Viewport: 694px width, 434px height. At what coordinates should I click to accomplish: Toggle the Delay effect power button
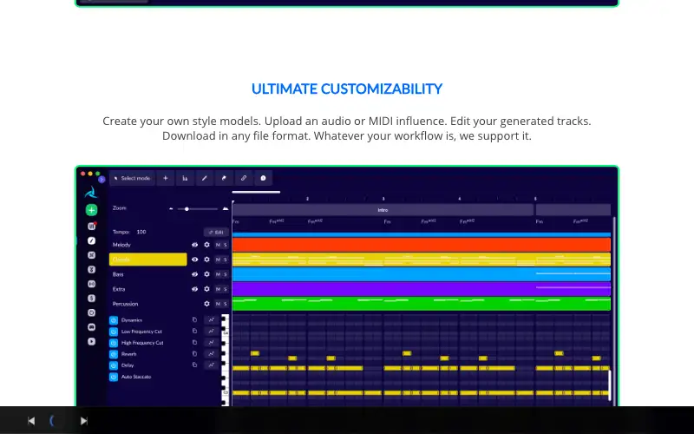click(x=114, y=365)
